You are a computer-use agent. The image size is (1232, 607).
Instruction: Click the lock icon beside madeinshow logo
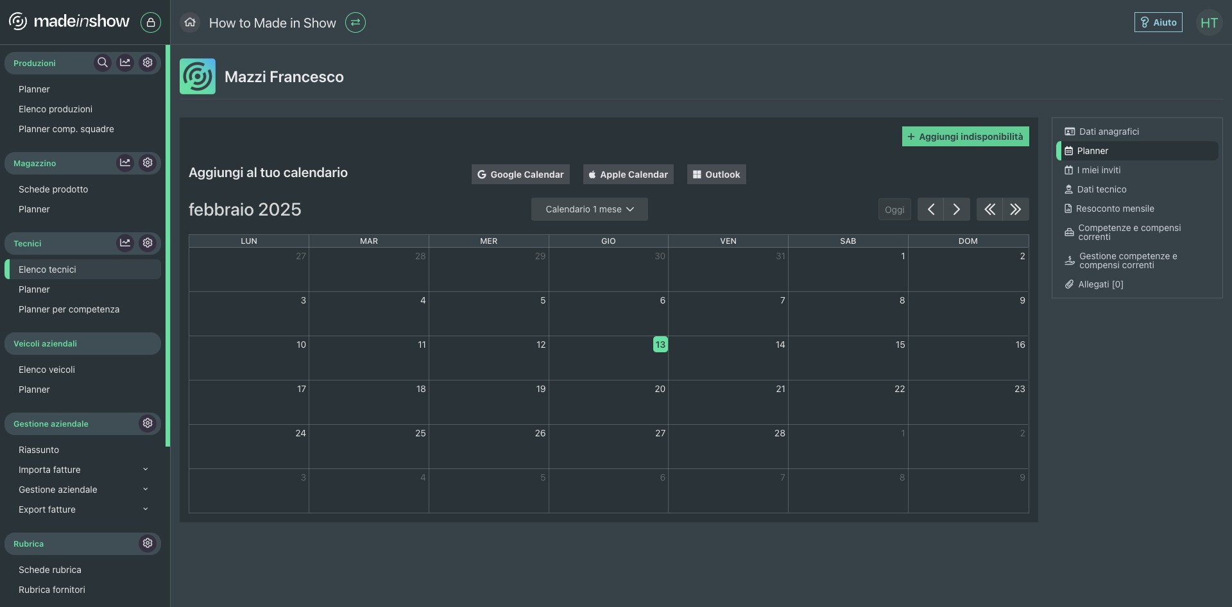pos(151,22)
